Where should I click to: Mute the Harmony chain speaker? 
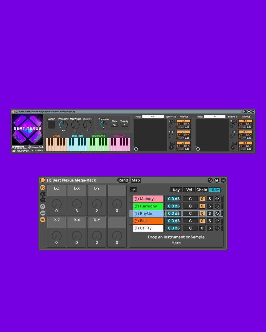(202, 206)
